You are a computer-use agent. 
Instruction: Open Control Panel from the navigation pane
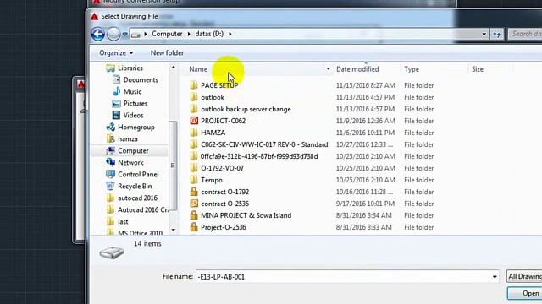[x=132, y=175]
